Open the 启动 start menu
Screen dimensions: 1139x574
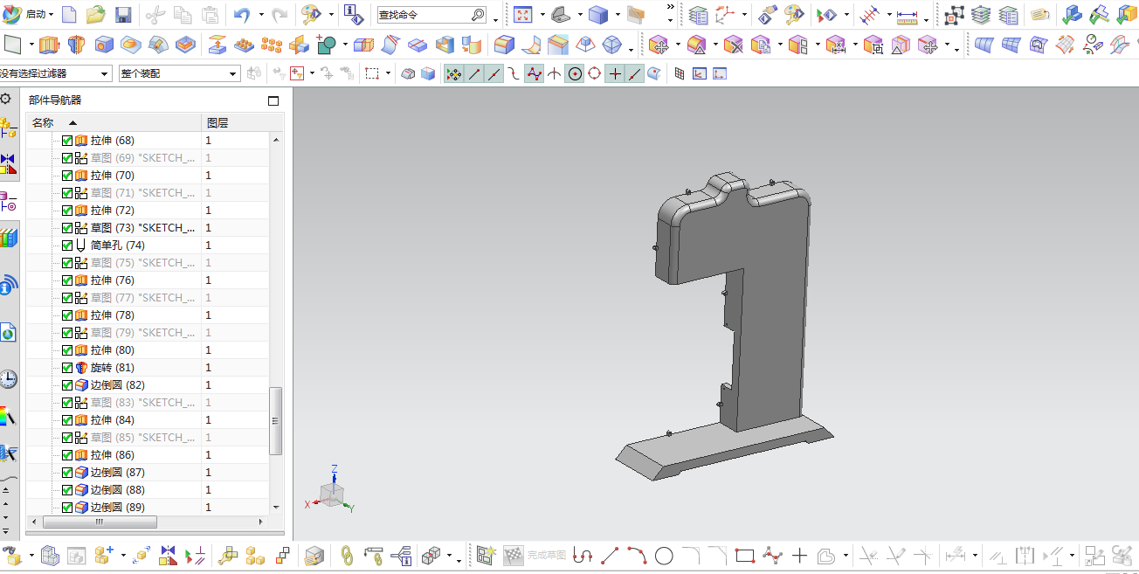28,15
